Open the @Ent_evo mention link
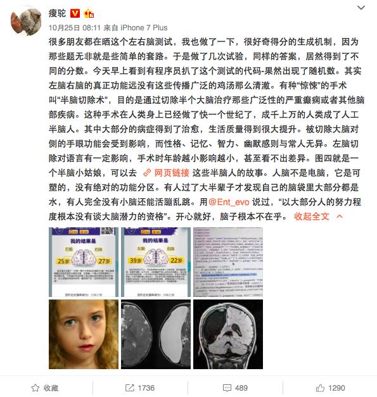 click(229, 202)
